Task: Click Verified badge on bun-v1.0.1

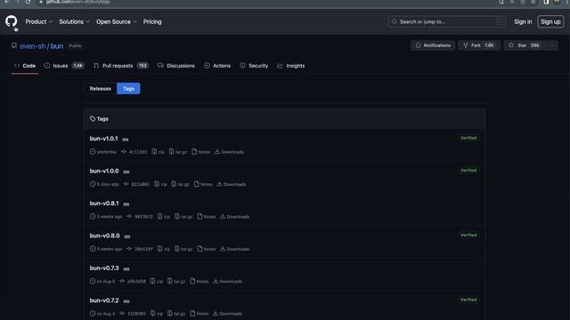Action: [468, 138]
